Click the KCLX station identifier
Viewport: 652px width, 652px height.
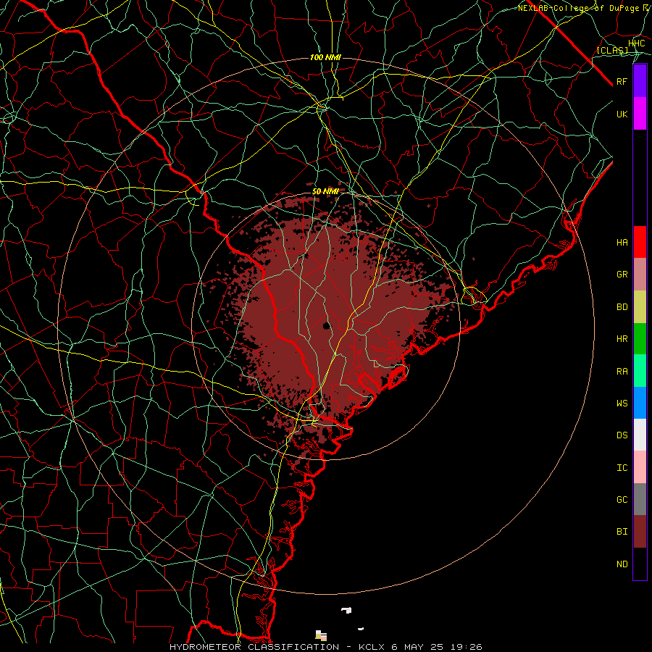[372, 647]
